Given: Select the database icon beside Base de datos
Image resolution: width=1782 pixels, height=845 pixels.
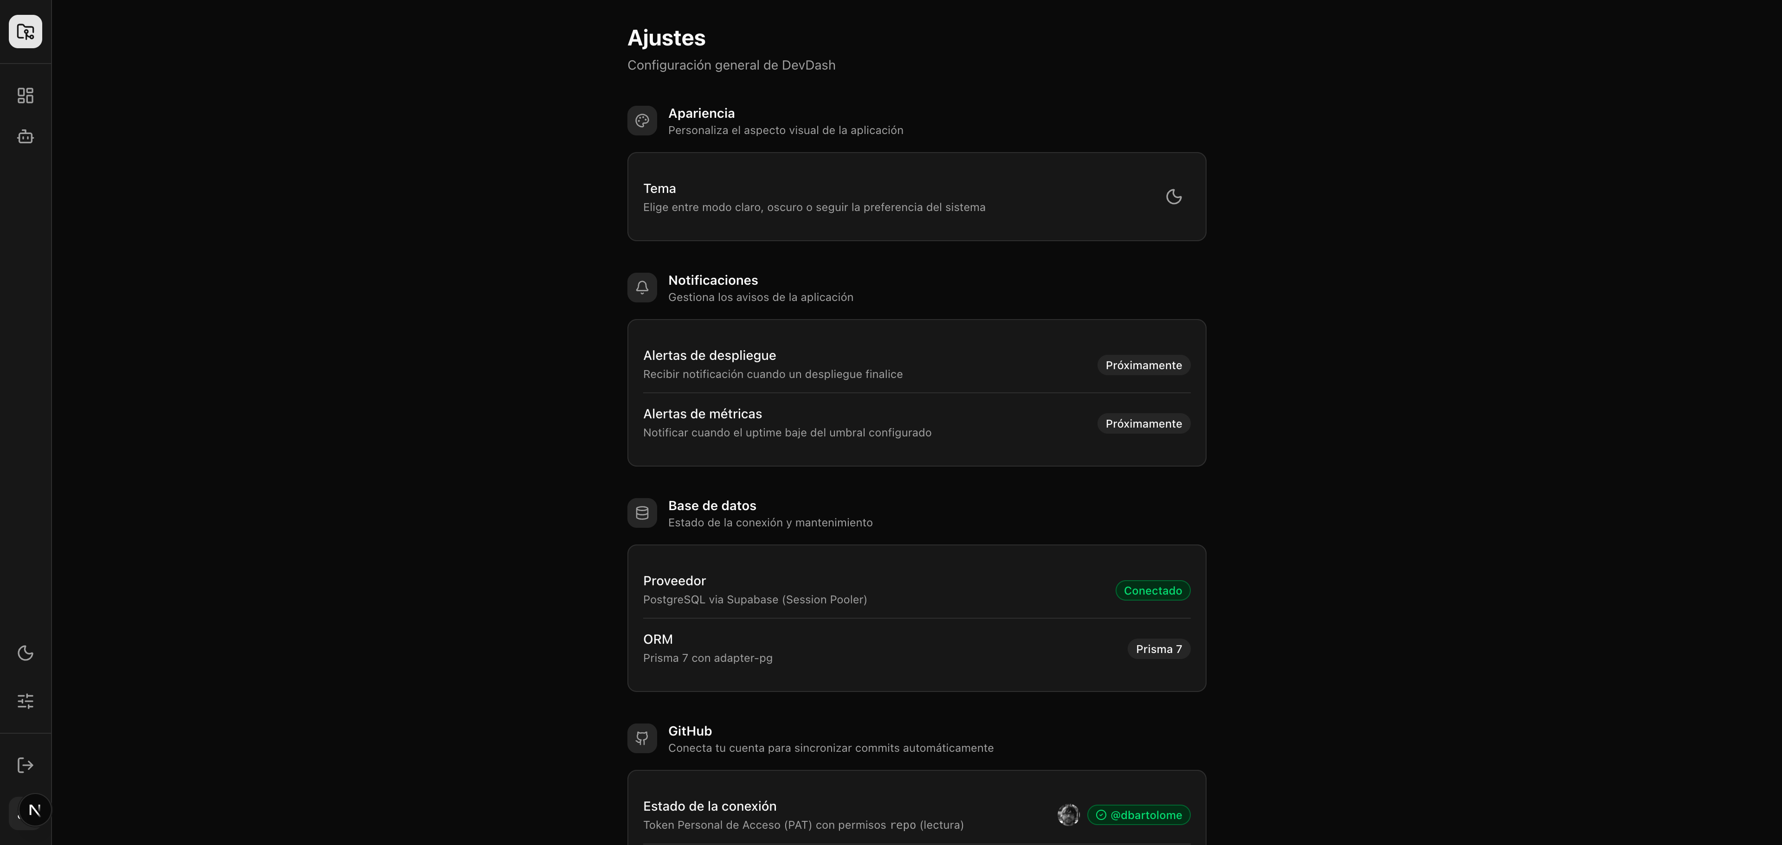Looking at the screenshot, I should (641, 512).
